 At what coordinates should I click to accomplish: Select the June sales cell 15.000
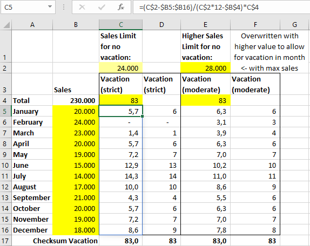(76, 165)
